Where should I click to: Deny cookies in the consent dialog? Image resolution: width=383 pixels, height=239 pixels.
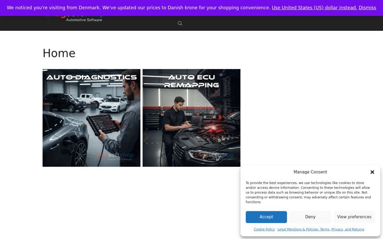(310, 217)
